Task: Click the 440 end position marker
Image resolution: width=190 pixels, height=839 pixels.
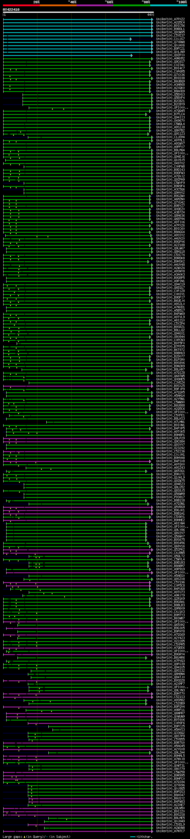Action: coord(150,15)
